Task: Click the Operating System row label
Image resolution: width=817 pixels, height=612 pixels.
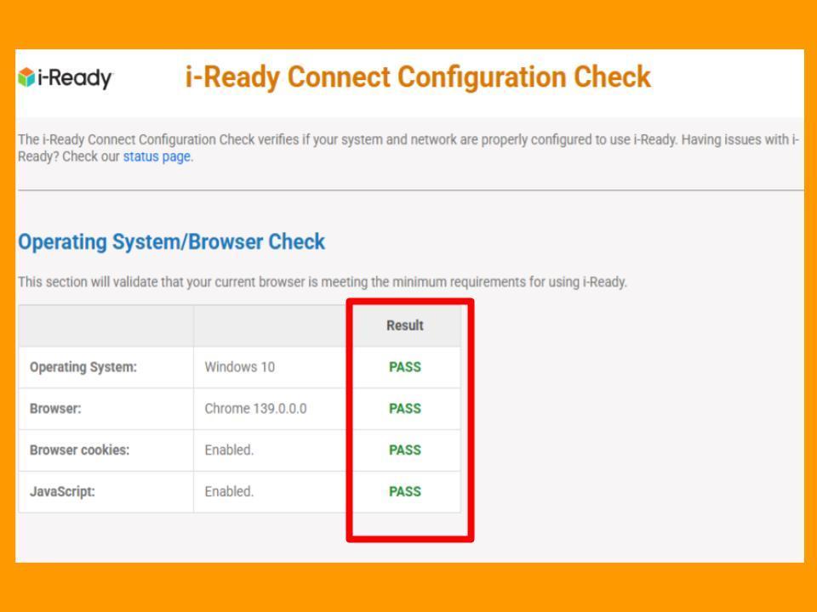Action: point(83,367)
